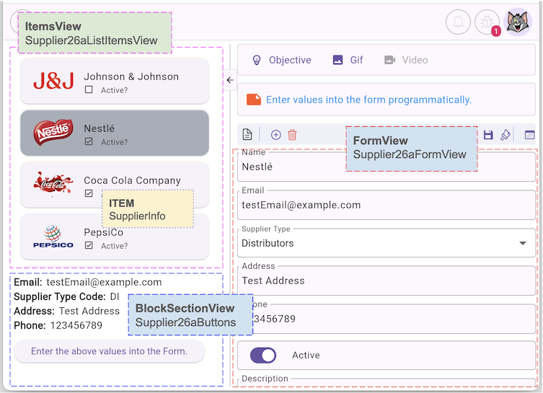The height and width of the screenshot is (393, 543).
Task: Toggle the Active switch in the form
Action: click(263, 356)
